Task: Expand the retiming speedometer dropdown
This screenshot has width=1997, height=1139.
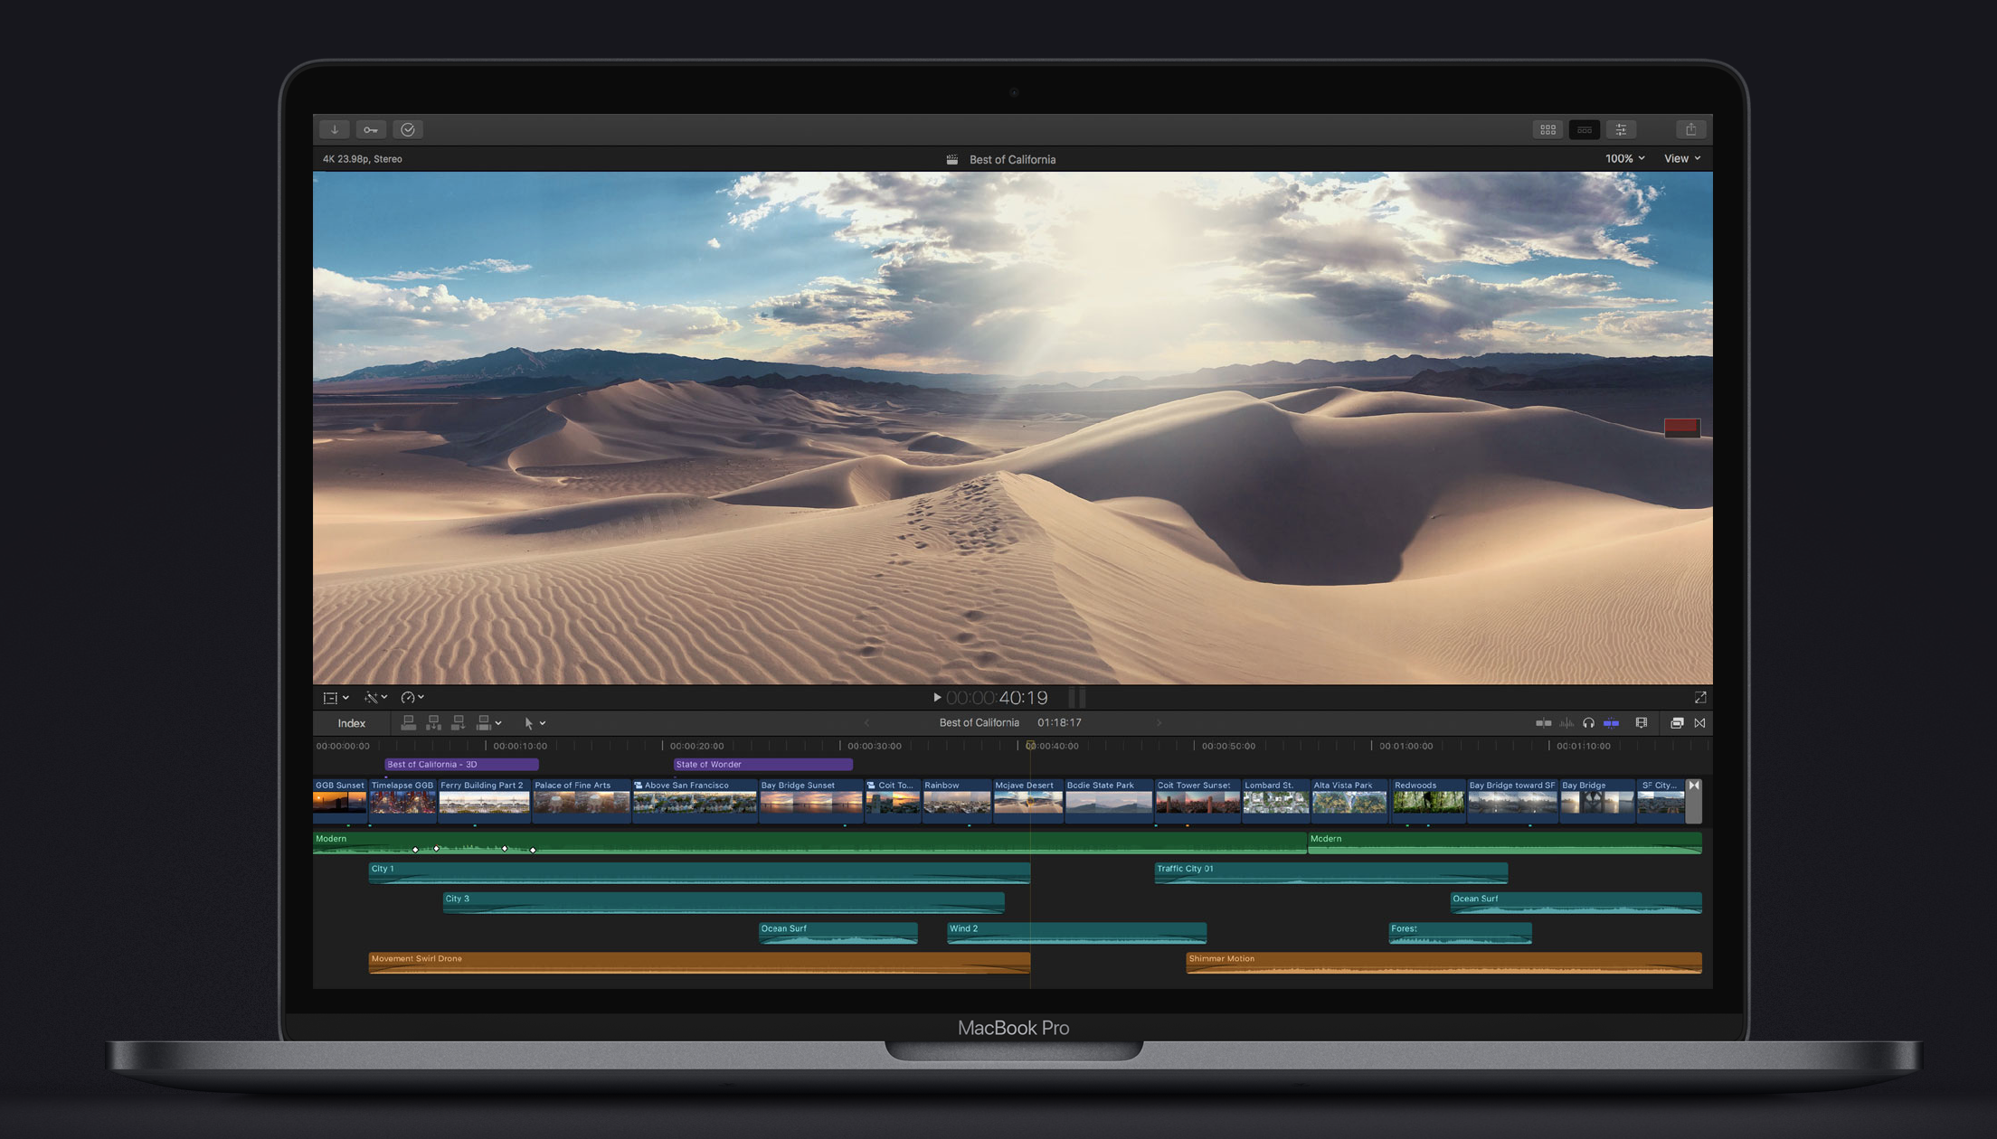Action: (412, 698)
